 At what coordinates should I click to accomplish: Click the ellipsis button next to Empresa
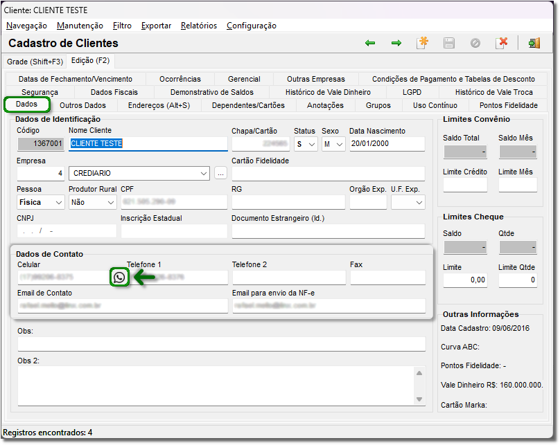point(220,173)
